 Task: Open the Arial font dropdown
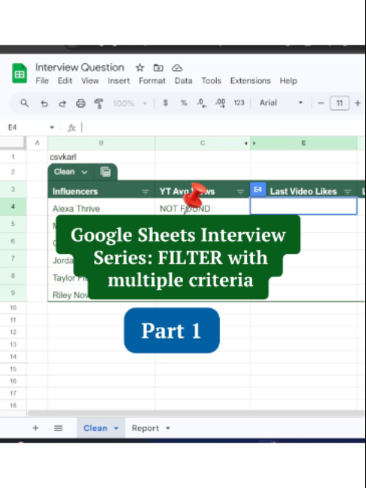(x=281, y=102)
